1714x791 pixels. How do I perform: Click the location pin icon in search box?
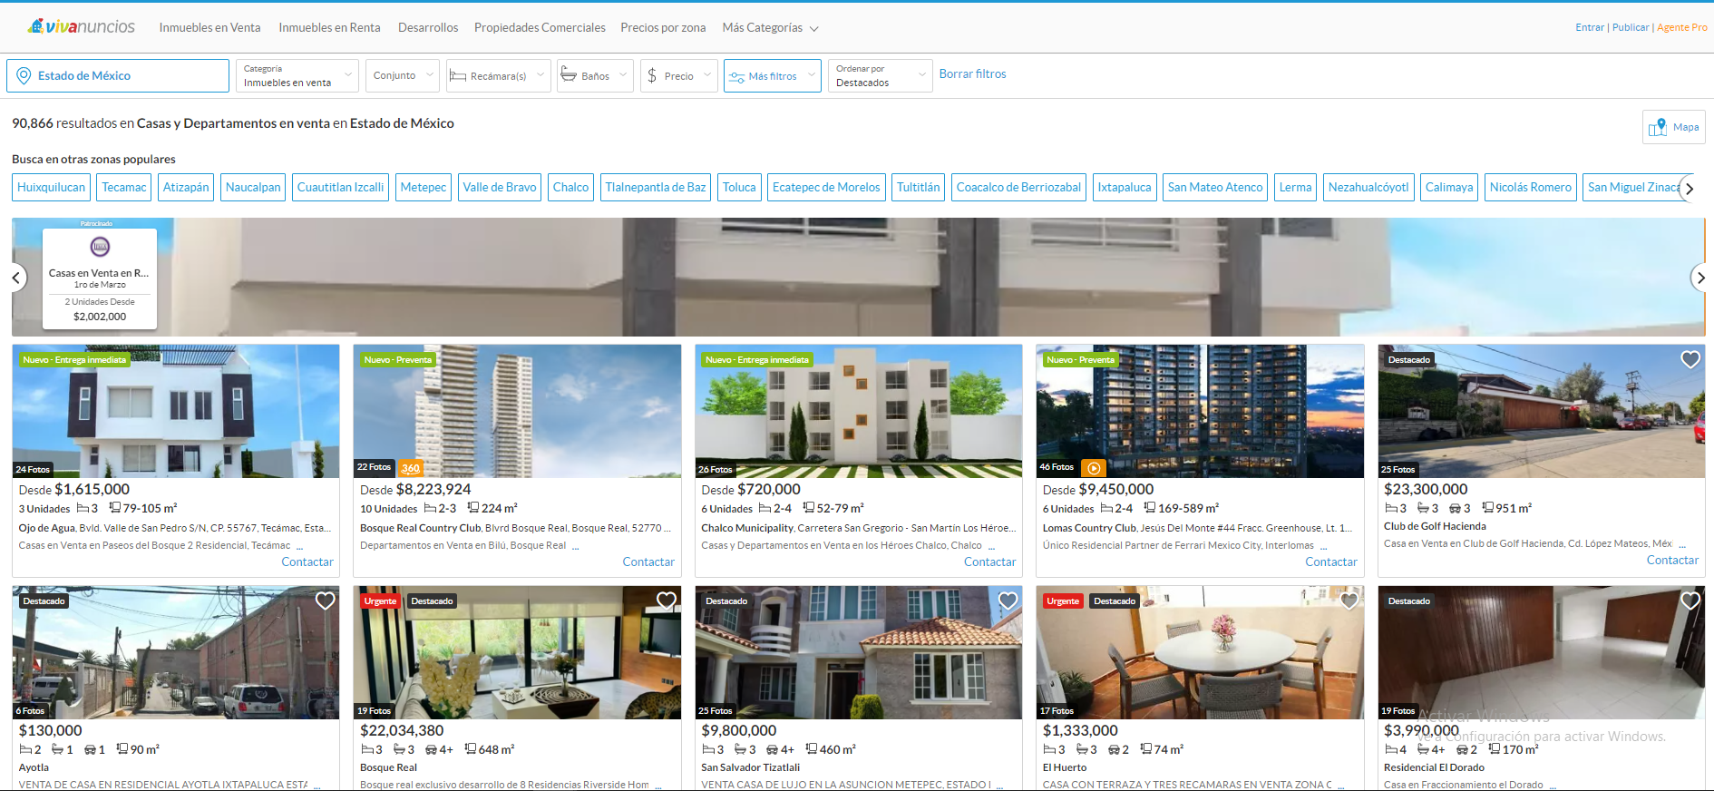(24, 76)
